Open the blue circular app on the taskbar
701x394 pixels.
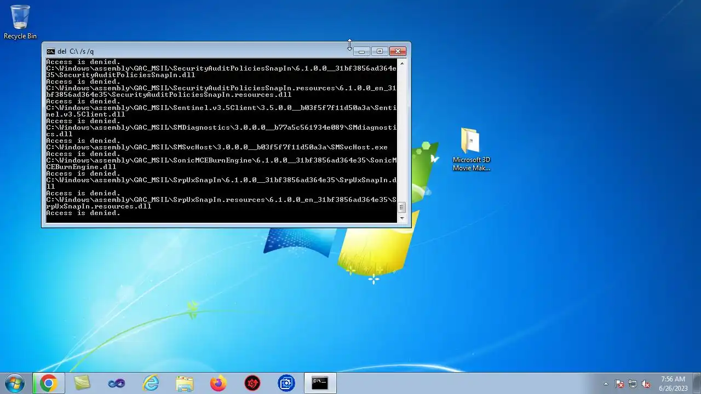[286, 384]
